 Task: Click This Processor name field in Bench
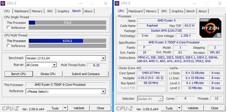pyautogui.click(x=66, y=85)
